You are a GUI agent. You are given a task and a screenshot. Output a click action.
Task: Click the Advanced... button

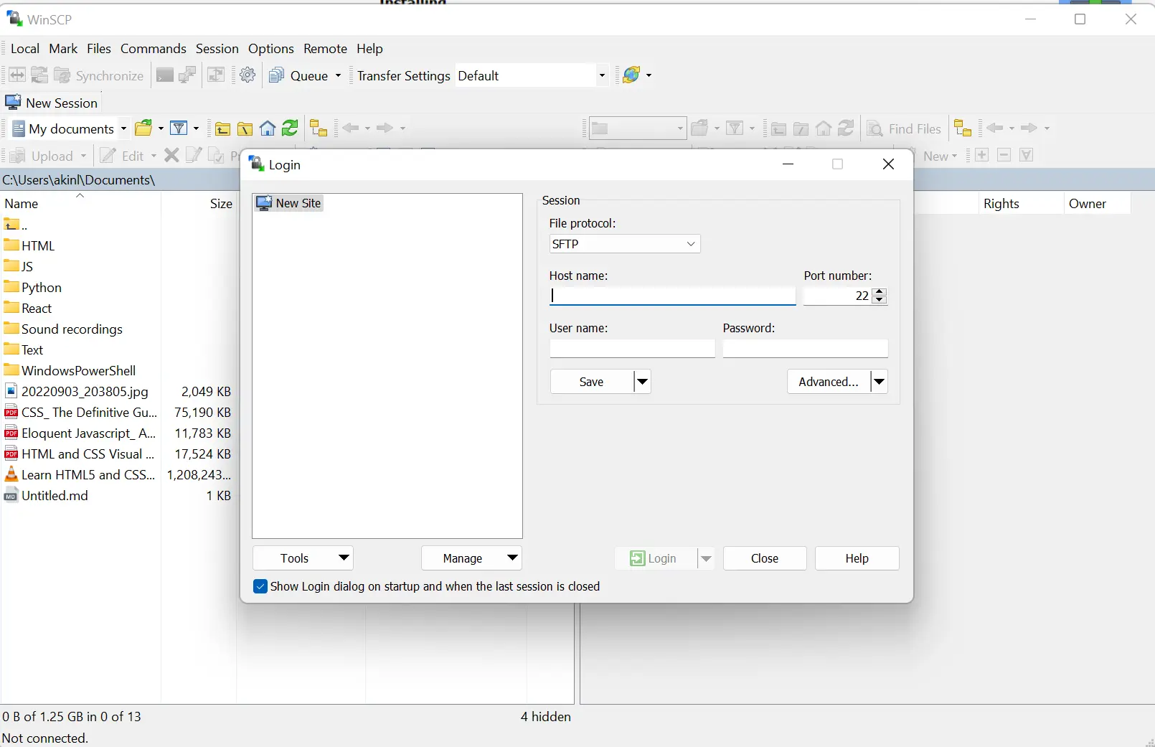coord(829,382)
